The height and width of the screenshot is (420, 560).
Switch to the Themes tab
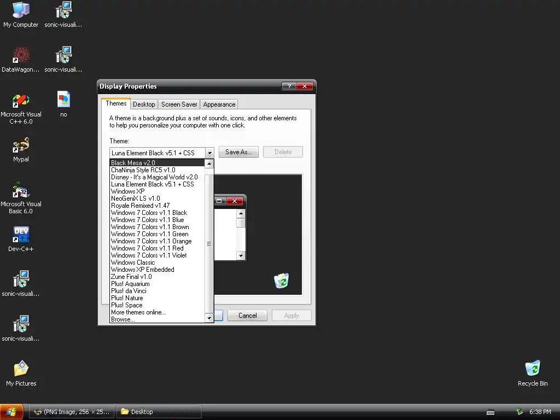coord(116,103)
